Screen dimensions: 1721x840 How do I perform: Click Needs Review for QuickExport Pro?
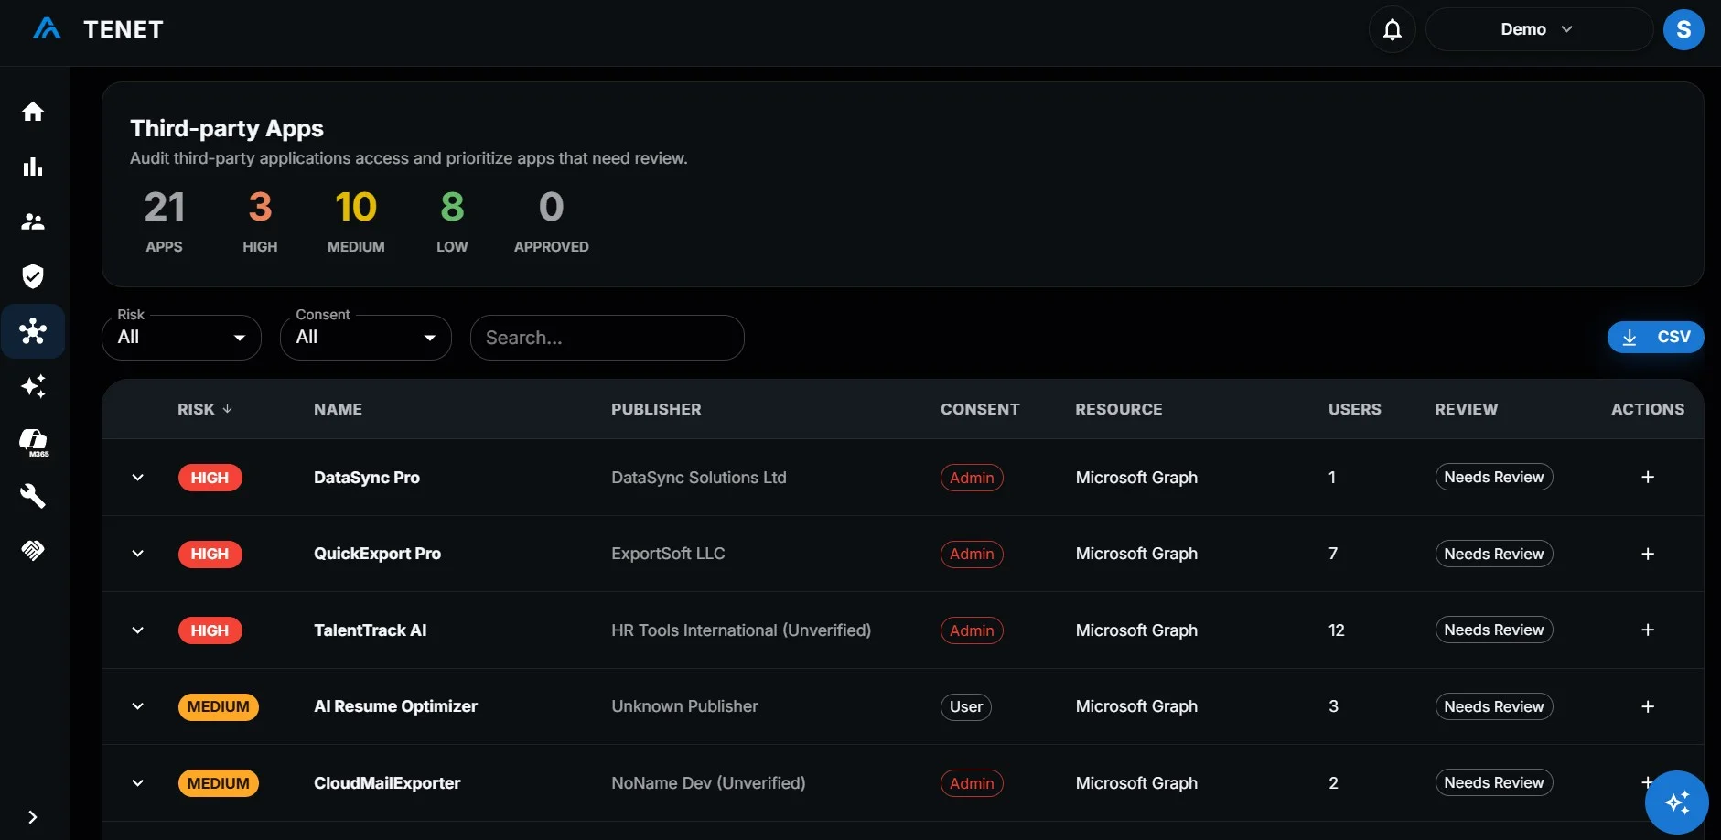click(1493, 554)
